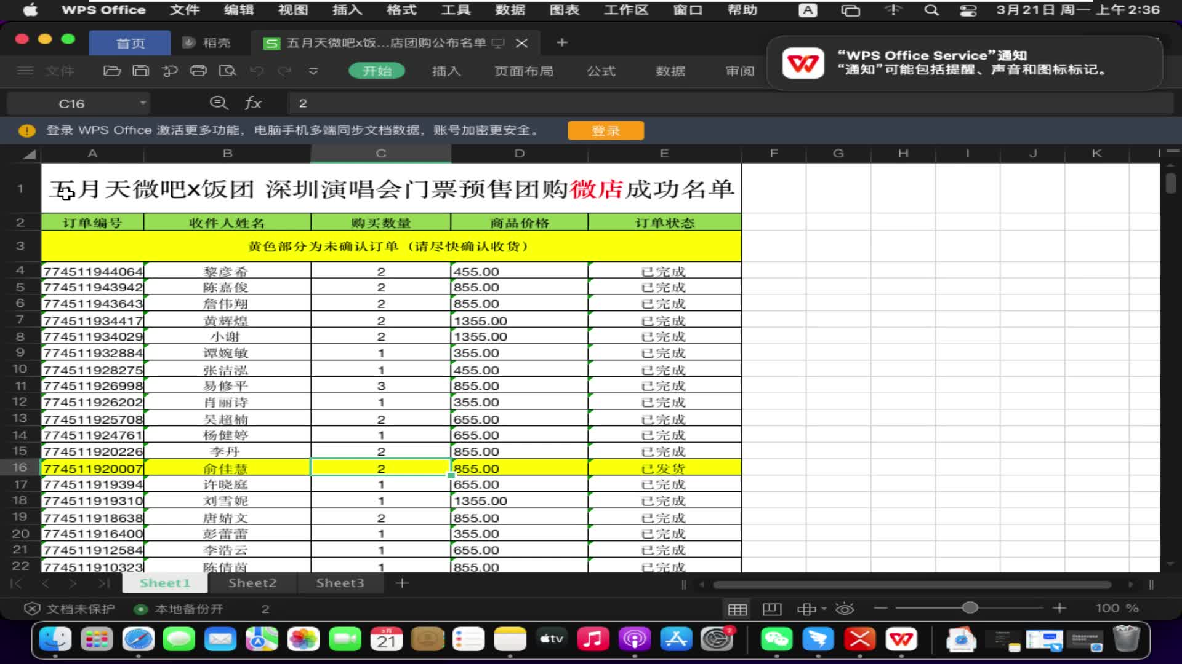The width and height of the screenshot is (1182, 664).
Task: Select the 页面布局 ribbon tab
Action: coord(524,71)
